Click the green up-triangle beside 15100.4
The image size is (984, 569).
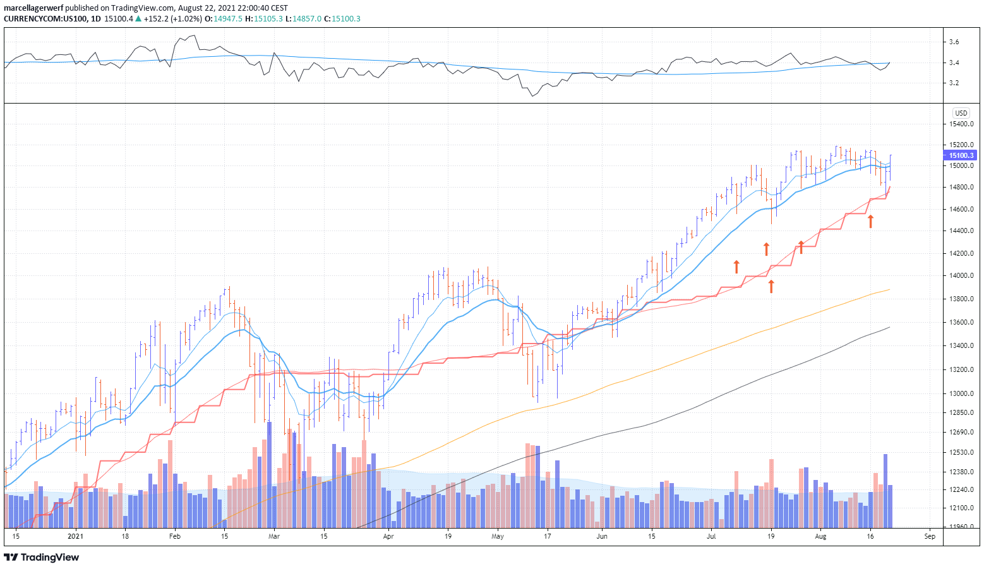tap(139, 18)
